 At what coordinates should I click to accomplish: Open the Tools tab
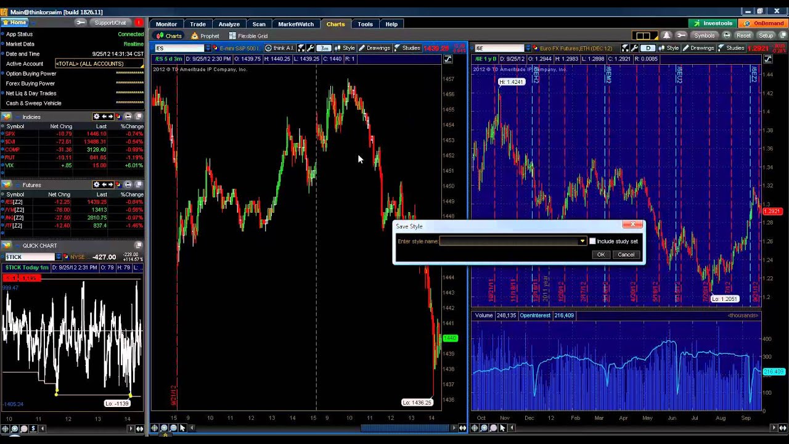click(365, 24)
